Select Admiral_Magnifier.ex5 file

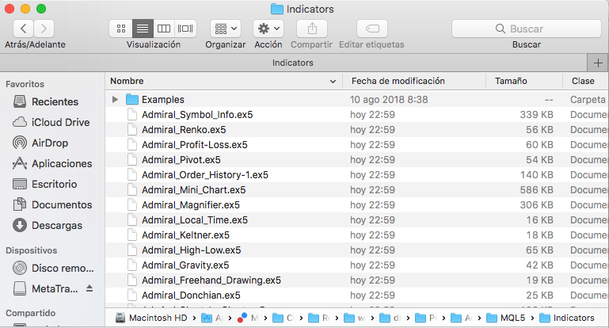(x=191, y=205)
